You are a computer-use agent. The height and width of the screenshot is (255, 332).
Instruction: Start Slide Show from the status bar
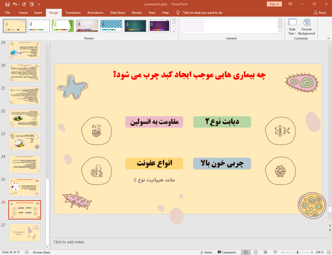[275, 252]
